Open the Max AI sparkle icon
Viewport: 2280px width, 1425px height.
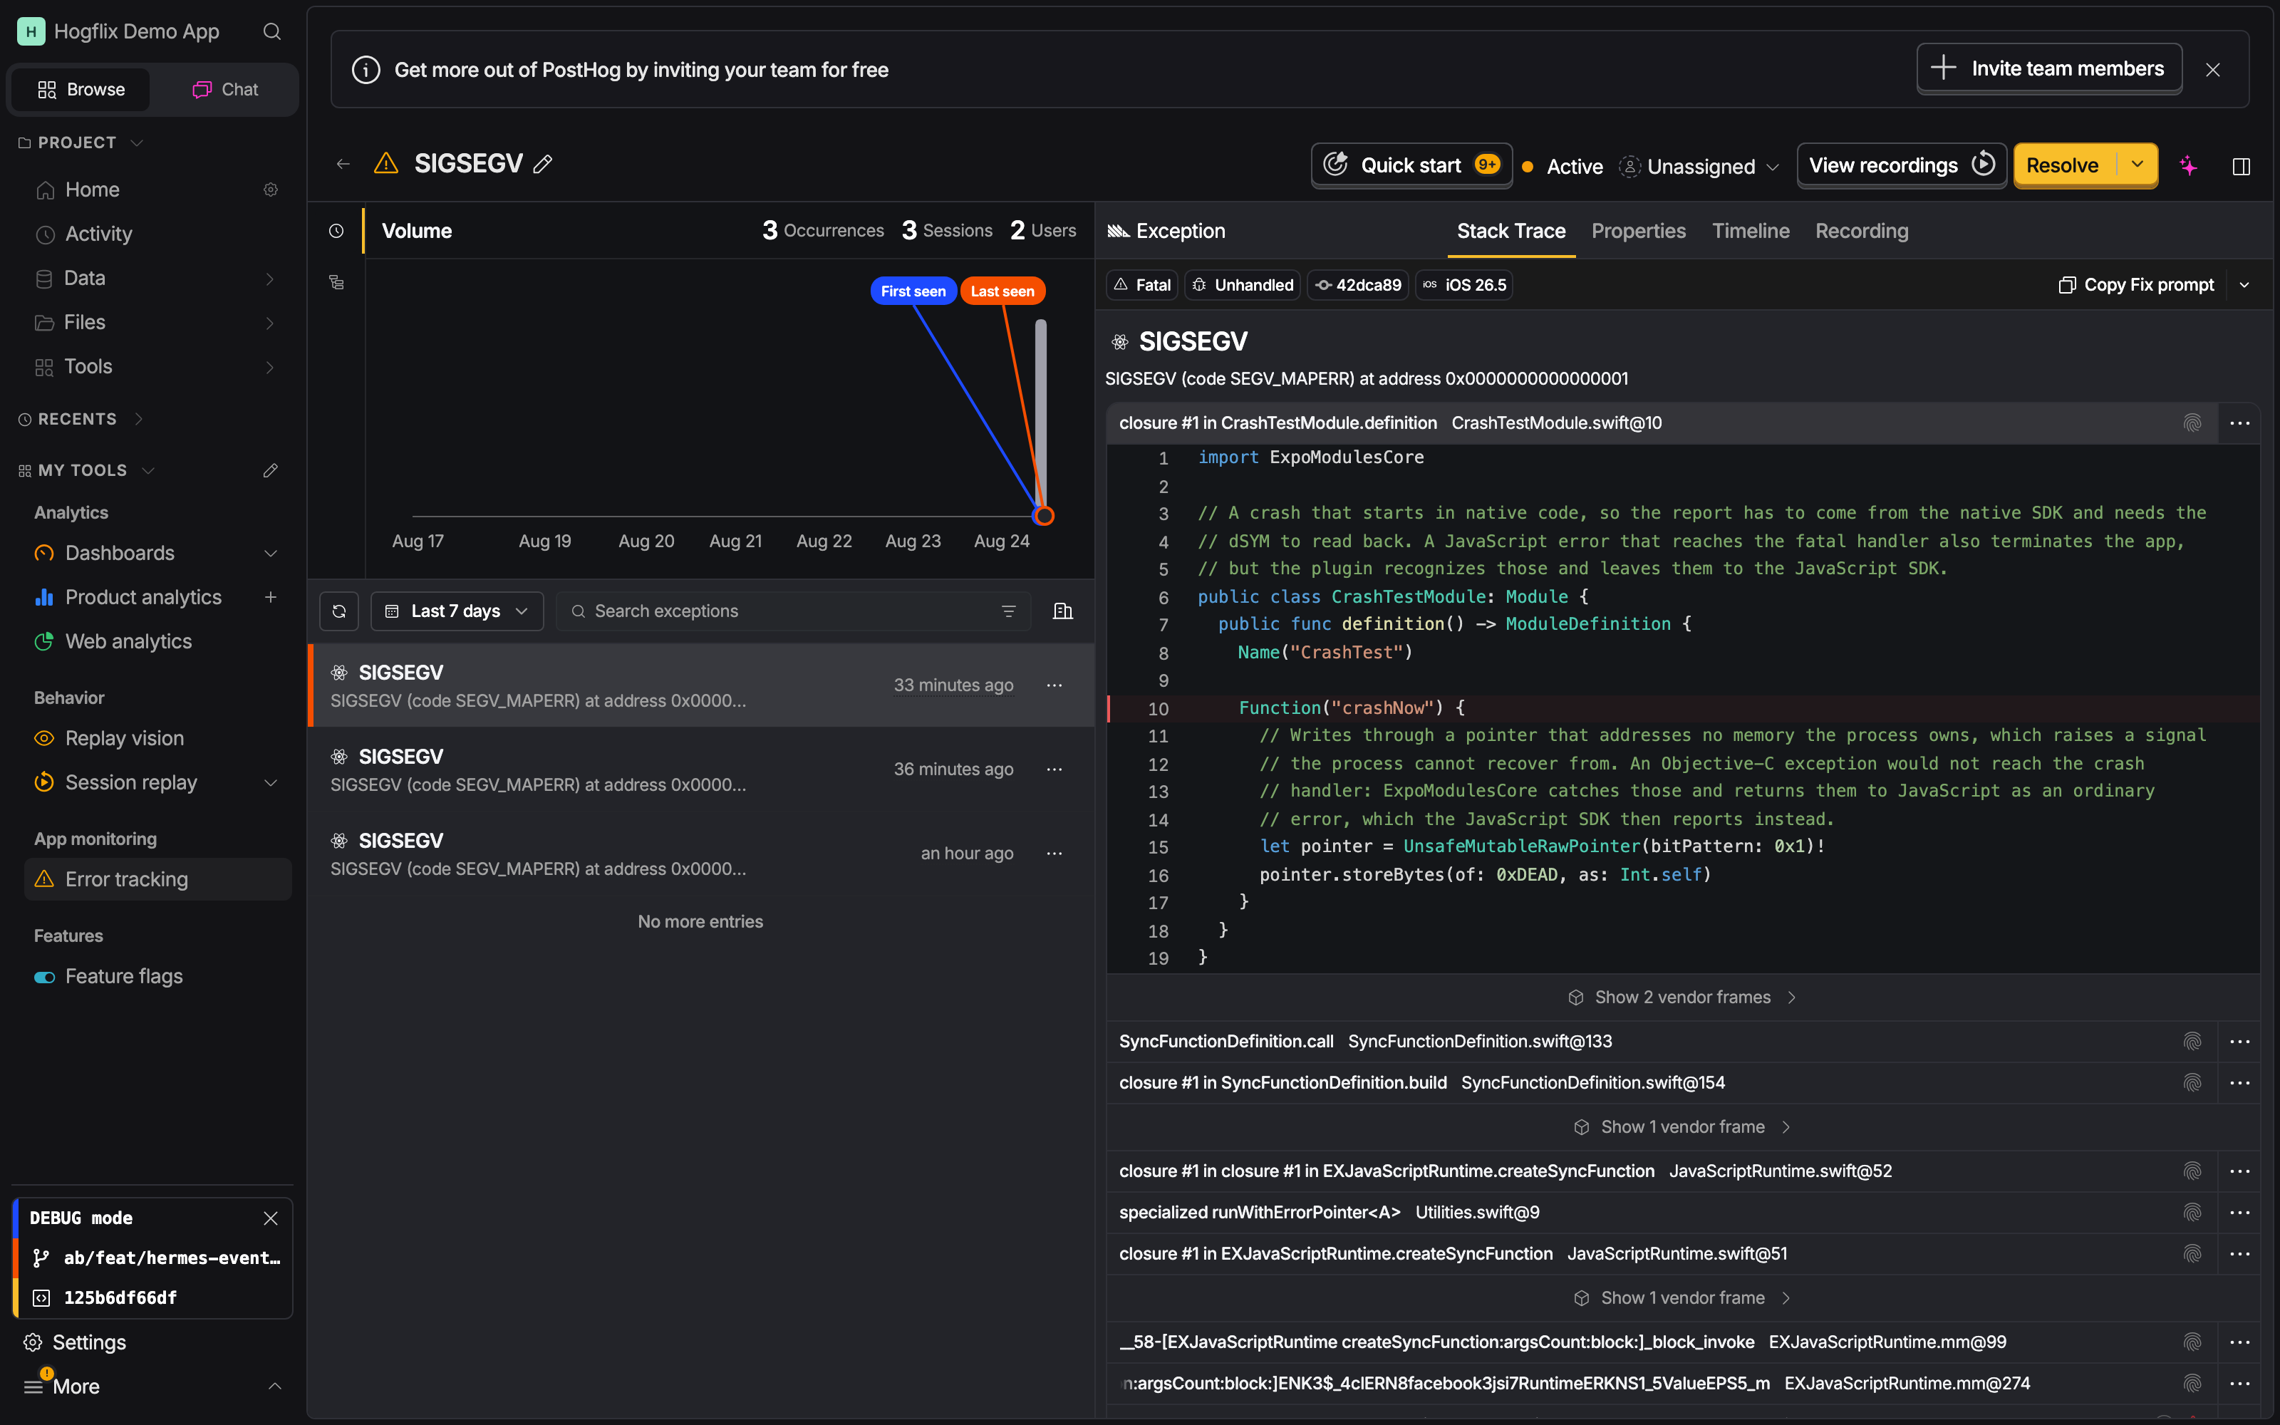click(x=2187, y=166)
